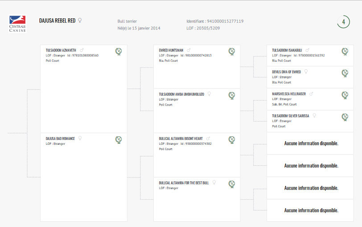
Task: Click the badge icon on Emred Huntsman card
Action: tap(232, 52)
